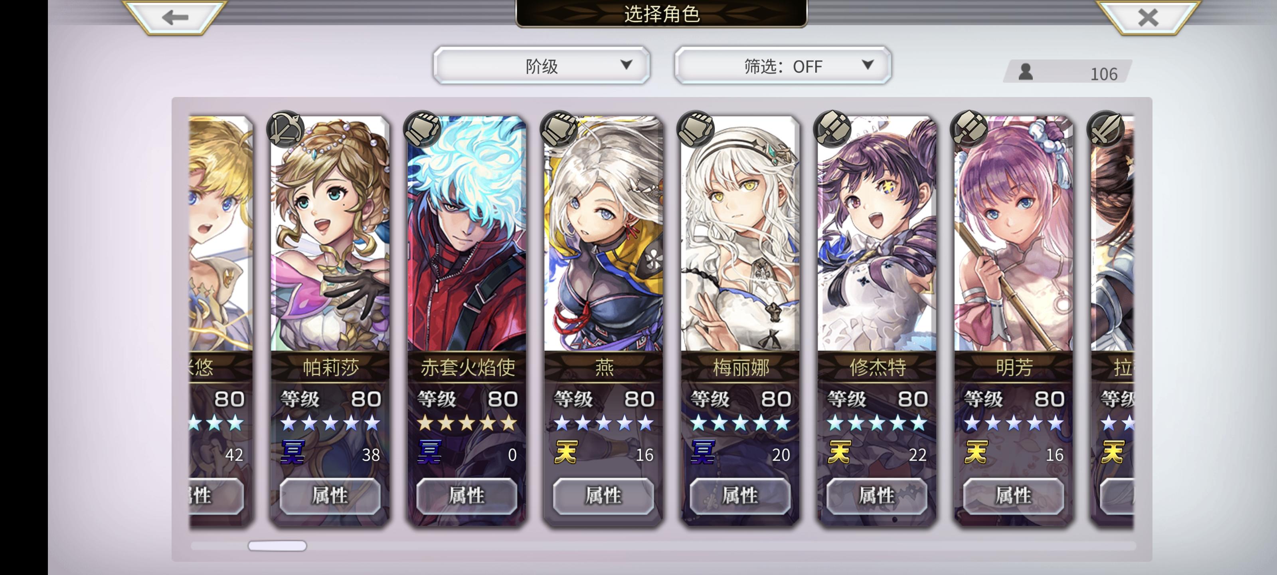Select the 修杰特 character card portrait
The width and height of the screenshot is (1277, 575).
877,234
